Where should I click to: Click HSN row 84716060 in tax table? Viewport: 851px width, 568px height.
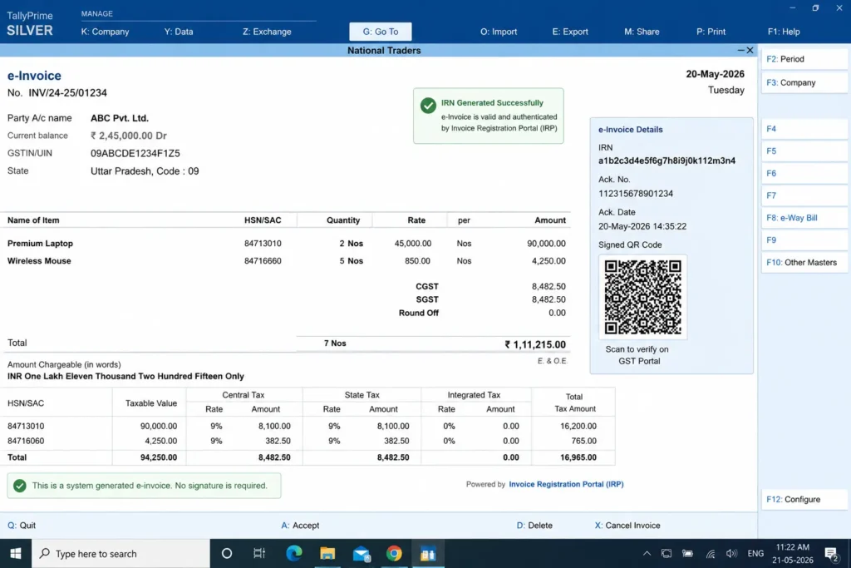[x=307, y=441]
